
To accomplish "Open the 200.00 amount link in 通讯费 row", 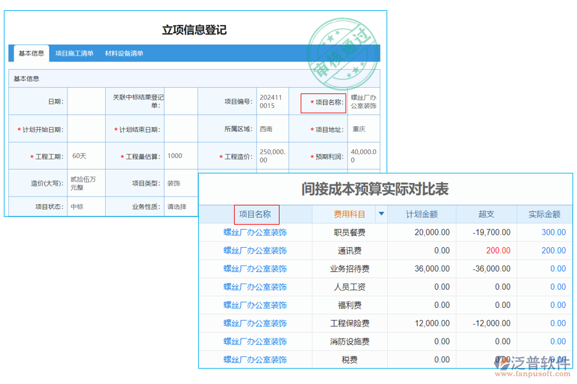I will click(553, 250).
